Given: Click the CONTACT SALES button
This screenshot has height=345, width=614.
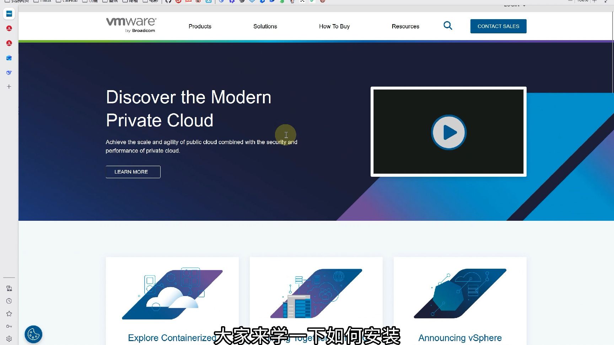Looking at the screenshot, I should [x=498, y=26].
